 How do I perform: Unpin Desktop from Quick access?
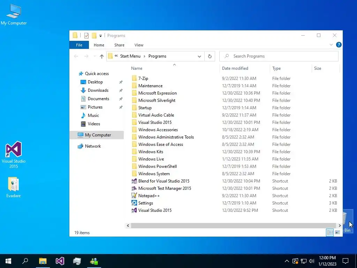click(x=121, y=82)
